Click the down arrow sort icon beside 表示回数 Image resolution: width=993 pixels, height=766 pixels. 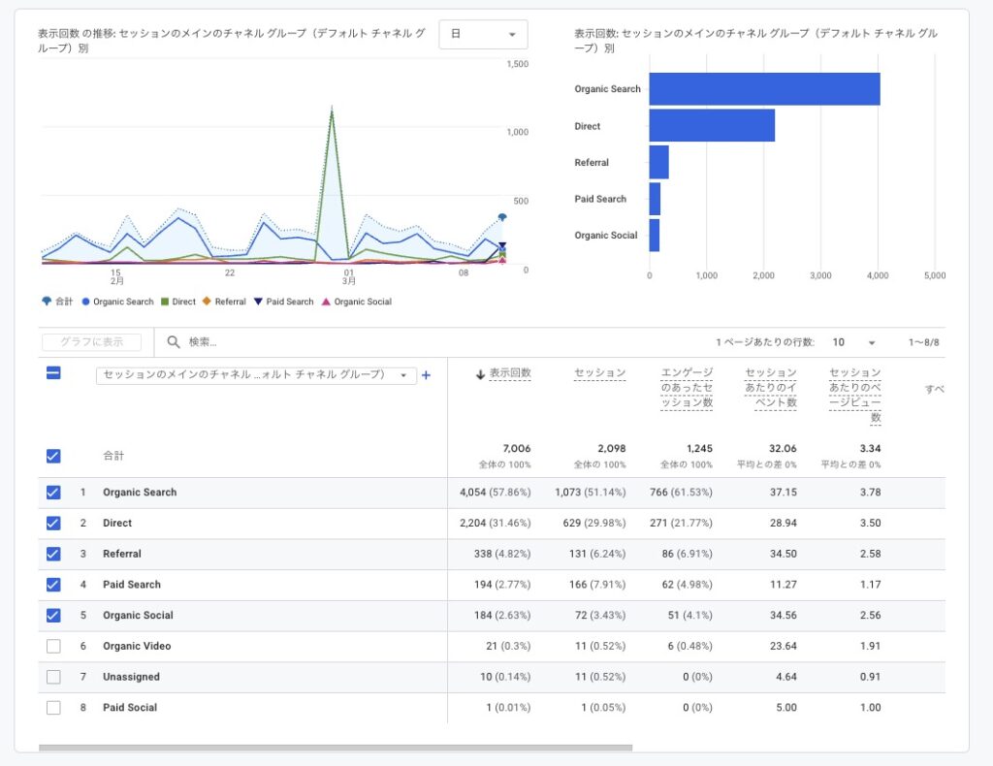pyautogui.click(x=480, y=374)
